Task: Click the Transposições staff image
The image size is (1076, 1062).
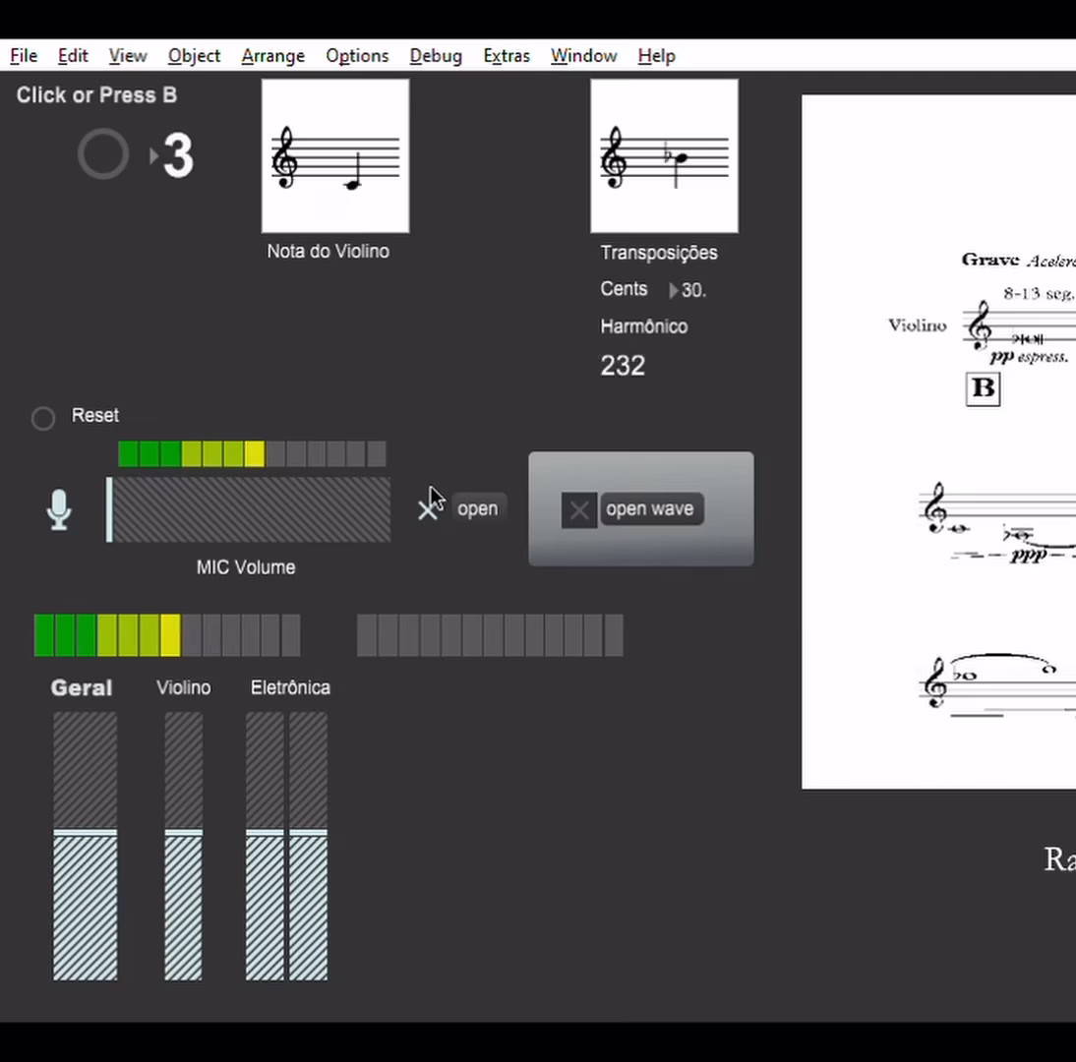Action: click(664, 155)
